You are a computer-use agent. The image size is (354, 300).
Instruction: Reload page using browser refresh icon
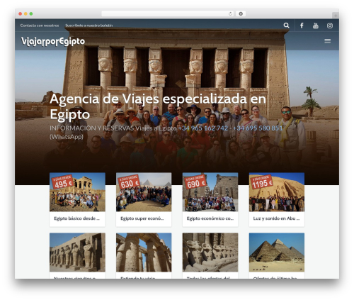coord(230,13)
